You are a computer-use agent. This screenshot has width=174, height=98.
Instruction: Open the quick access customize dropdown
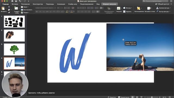(28, 1)
